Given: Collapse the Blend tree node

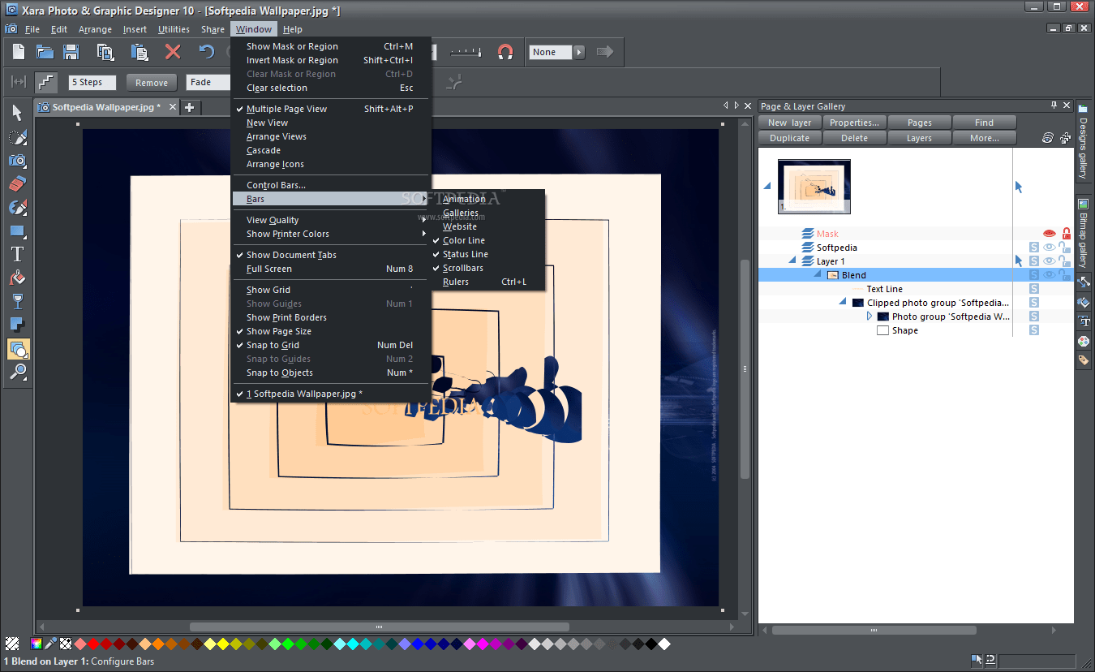Looking at the screenshot, I should click(818, 274).
